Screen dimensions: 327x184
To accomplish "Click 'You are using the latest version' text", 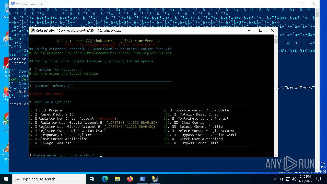I will [x=66, y=73].
